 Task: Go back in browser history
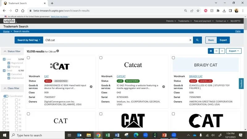point(4,11)
